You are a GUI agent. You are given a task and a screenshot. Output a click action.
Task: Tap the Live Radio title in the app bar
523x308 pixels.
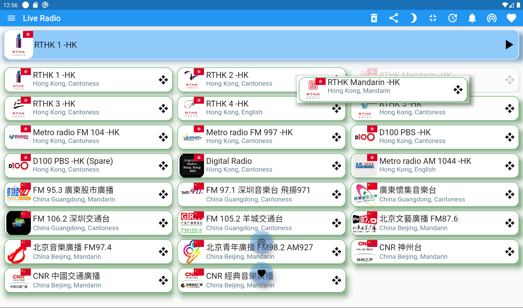(42, 18)
